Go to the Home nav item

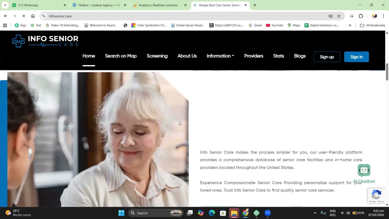point(89,56)
